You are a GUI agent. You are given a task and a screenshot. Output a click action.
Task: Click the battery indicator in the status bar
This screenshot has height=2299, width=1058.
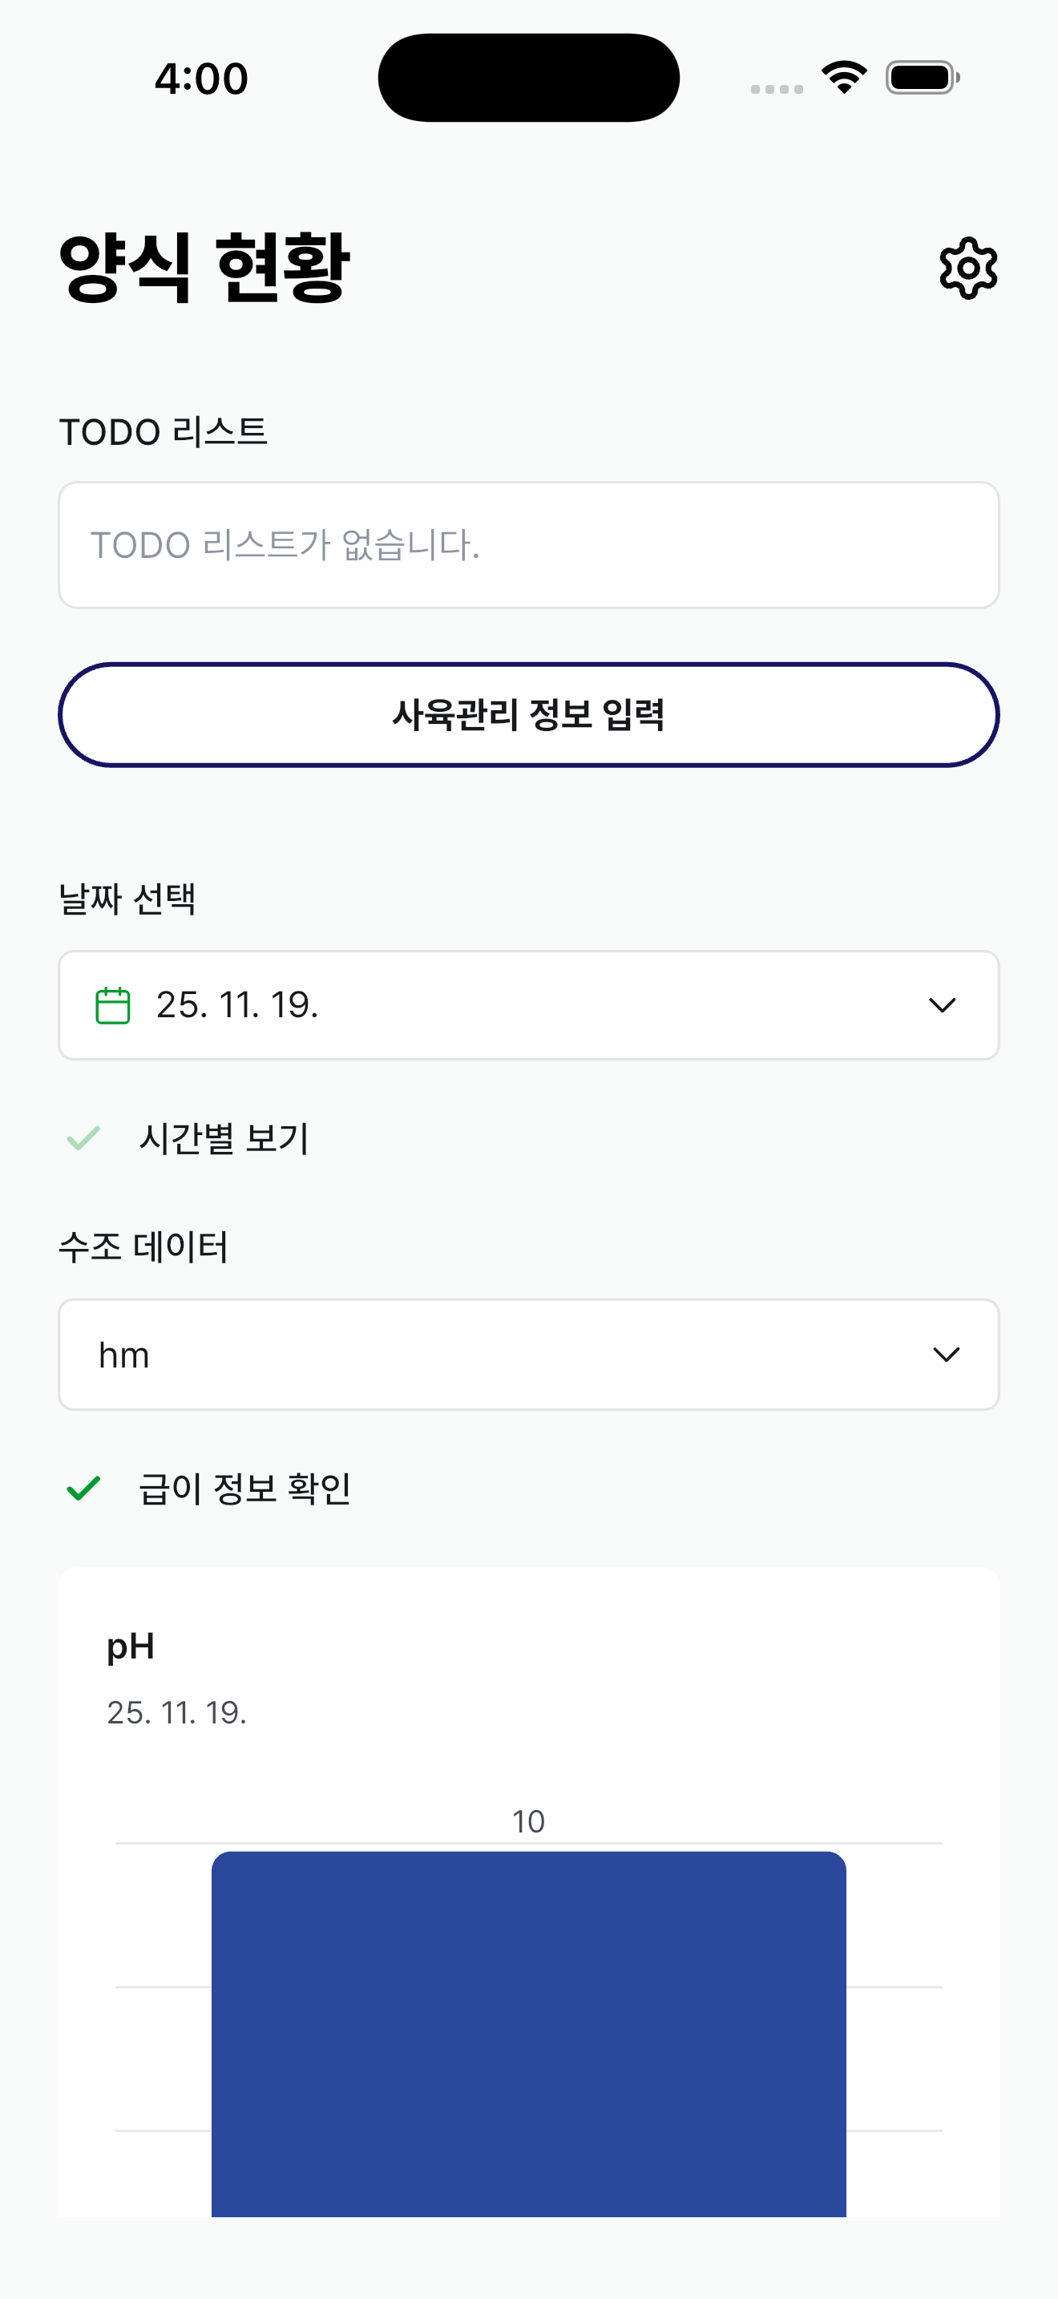pos(919,77)
